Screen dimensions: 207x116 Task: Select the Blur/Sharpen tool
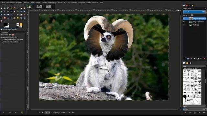point(24,18)
